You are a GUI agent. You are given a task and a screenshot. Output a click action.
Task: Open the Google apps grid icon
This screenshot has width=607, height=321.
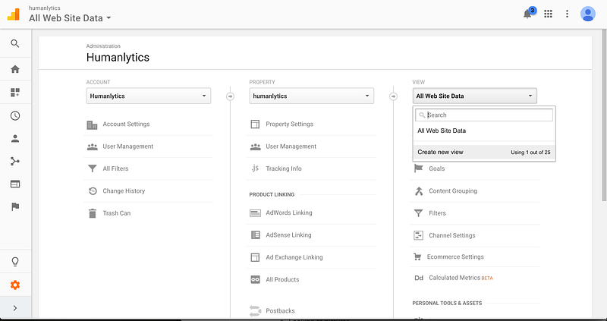[548, 14]
